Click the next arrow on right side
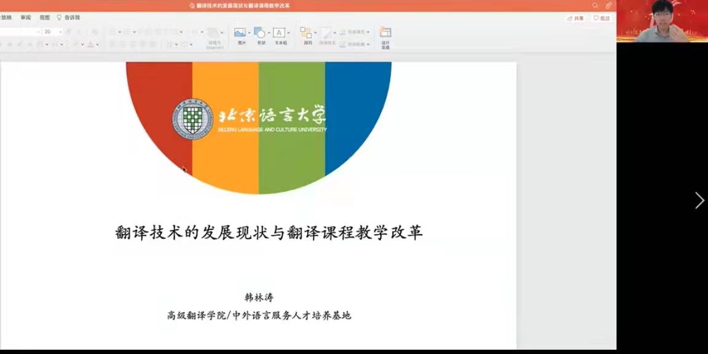 (699, 200)
